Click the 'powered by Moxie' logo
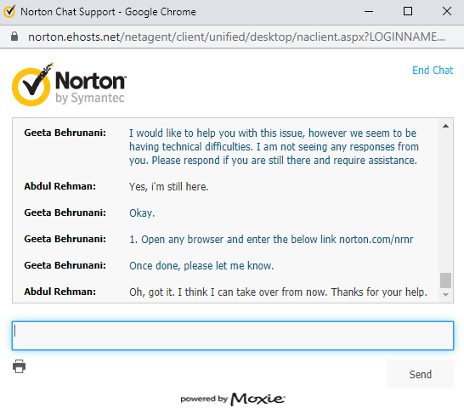The width and height of the screenshot is (464, 408). 233,399
